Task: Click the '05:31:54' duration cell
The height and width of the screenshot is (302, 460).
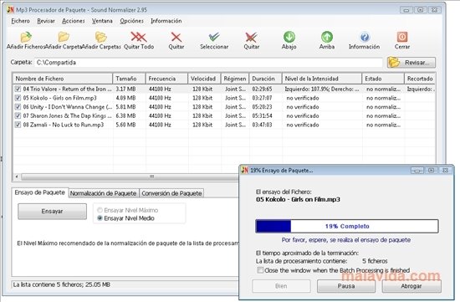Action: (262, 115)
